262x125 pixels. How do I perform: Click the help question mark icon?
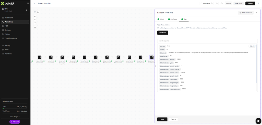coord(222,3)
